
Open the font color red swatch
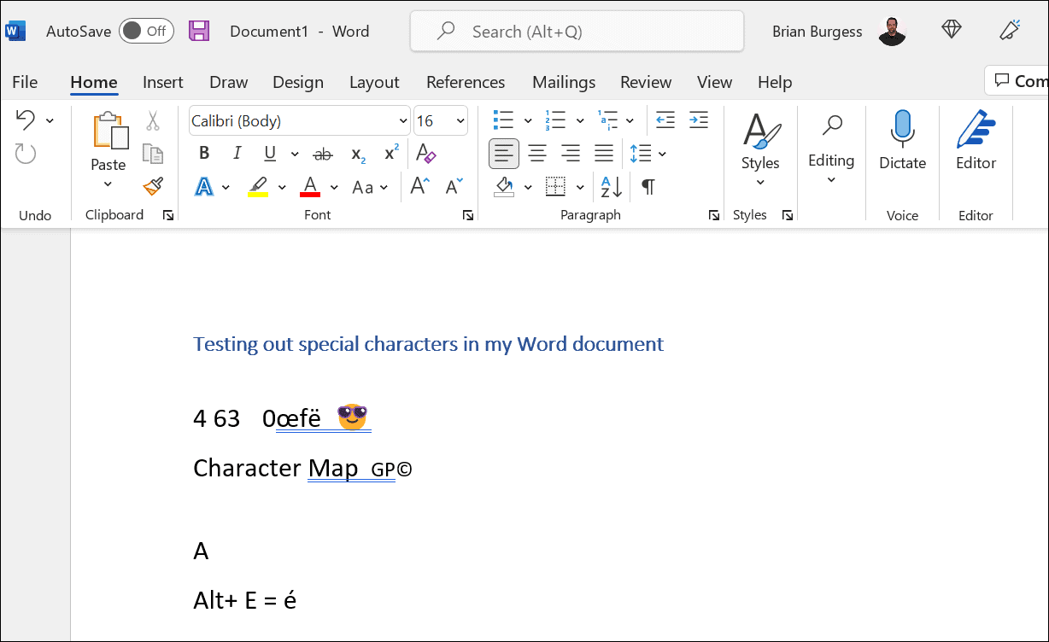click(x=312, y=186)
